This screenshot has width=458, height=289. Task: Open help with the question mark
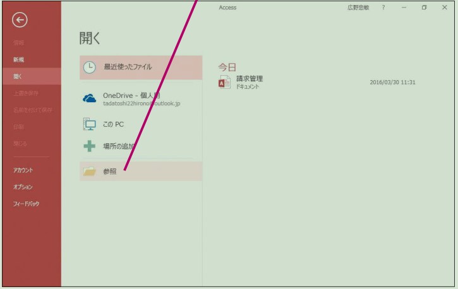coord(383,8)
